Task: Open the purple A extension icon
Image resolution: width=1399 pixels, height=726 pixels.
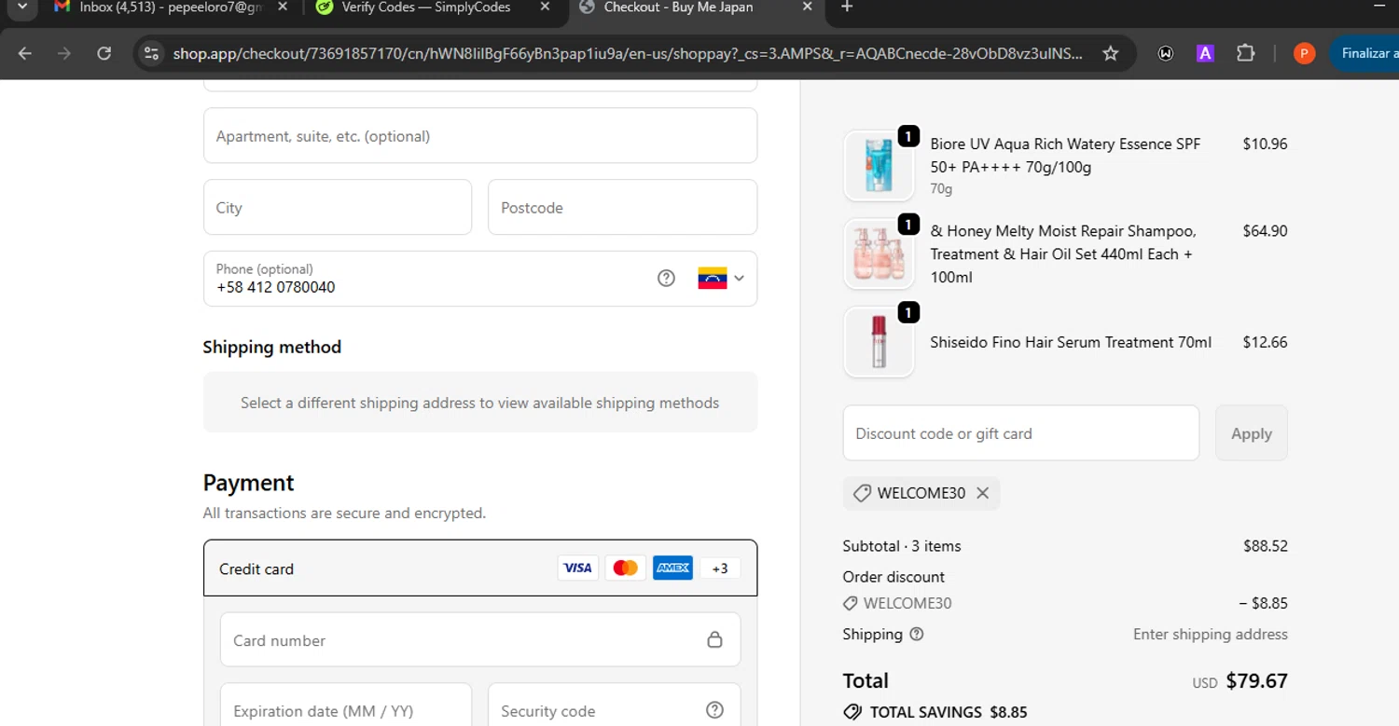Action: tap(1205, 54)
